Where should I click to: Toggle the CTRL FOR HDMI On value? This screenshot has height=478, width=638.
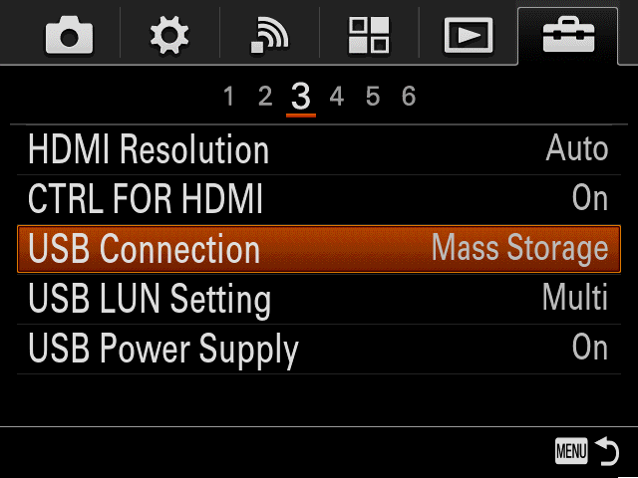tap(590, 198)
